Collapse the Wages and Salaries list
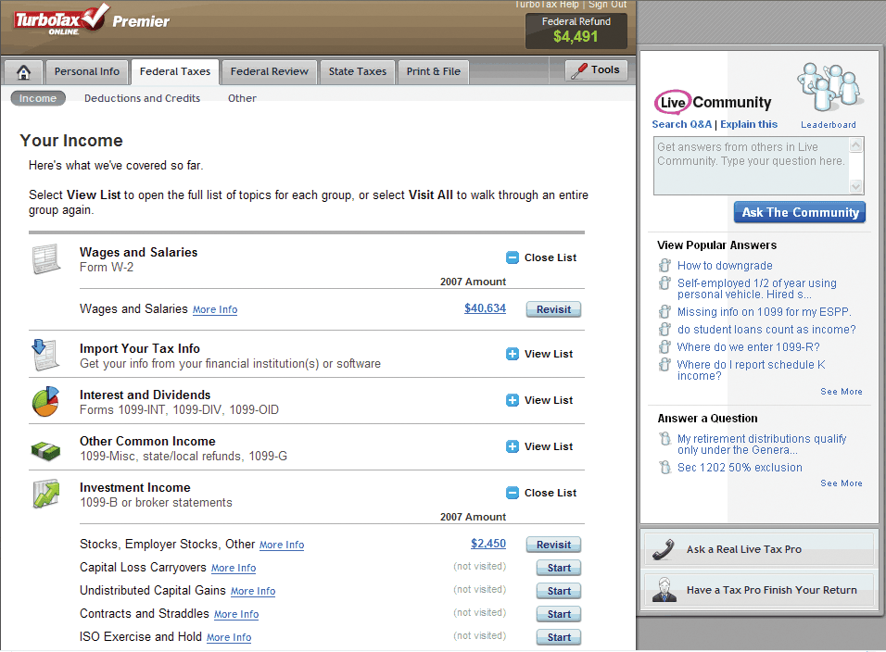 pos(541,258)
